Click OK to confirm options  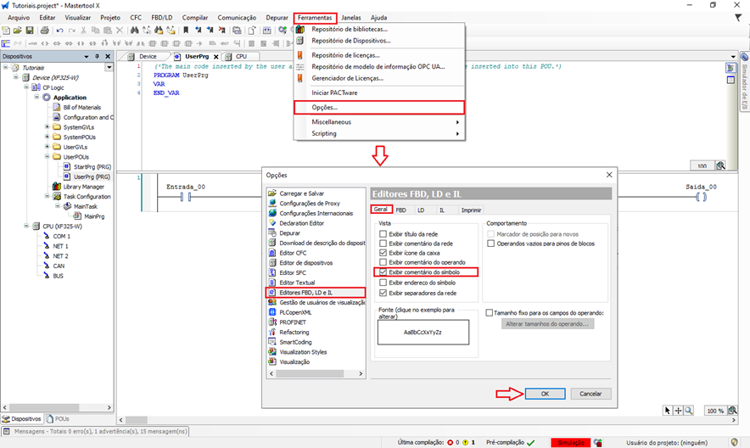[x=545, y=394]
